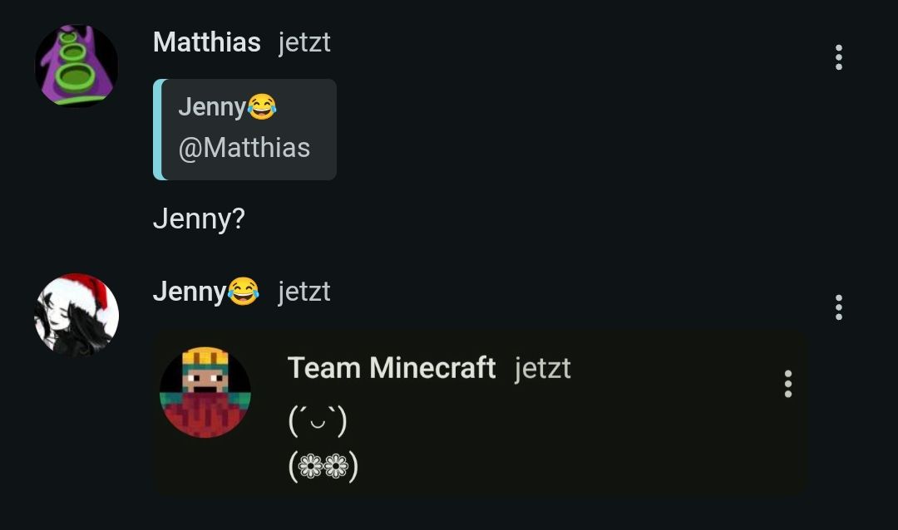This screenshot has height=530, width=898.
Task: Select the "Jenny?" message text
Action: coord(199,218)
